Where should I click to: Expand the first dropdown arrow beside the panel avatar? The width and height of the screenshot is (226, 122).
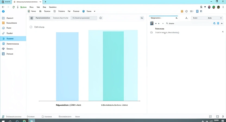(x=156, y=24)
